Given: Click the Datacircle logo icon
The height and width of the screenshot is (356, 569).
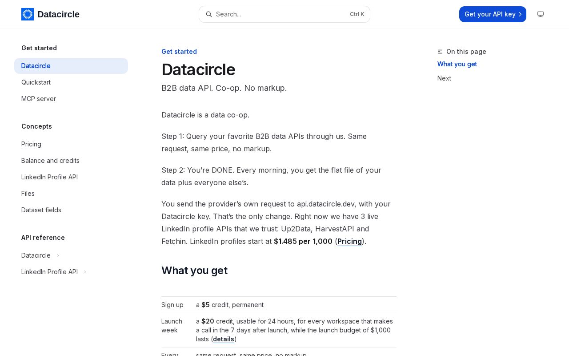Looking at the screenshot, I should [x=28, y=14].
